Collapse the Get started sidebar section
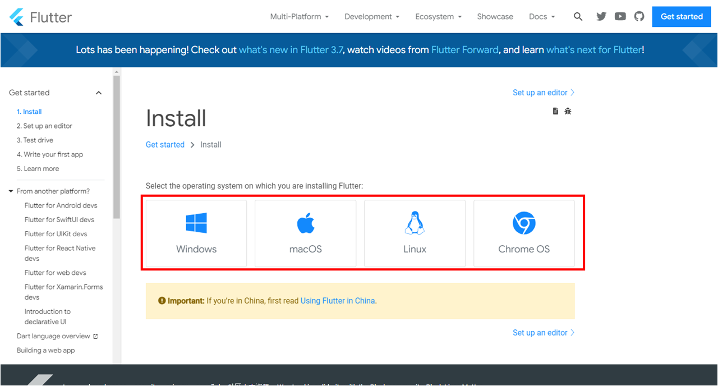 (99, 93)
